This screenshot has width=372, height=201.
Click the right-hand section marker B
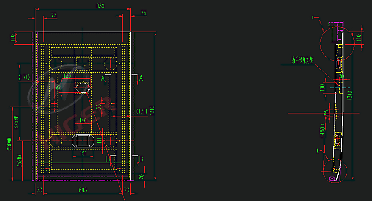coord(141,159)
